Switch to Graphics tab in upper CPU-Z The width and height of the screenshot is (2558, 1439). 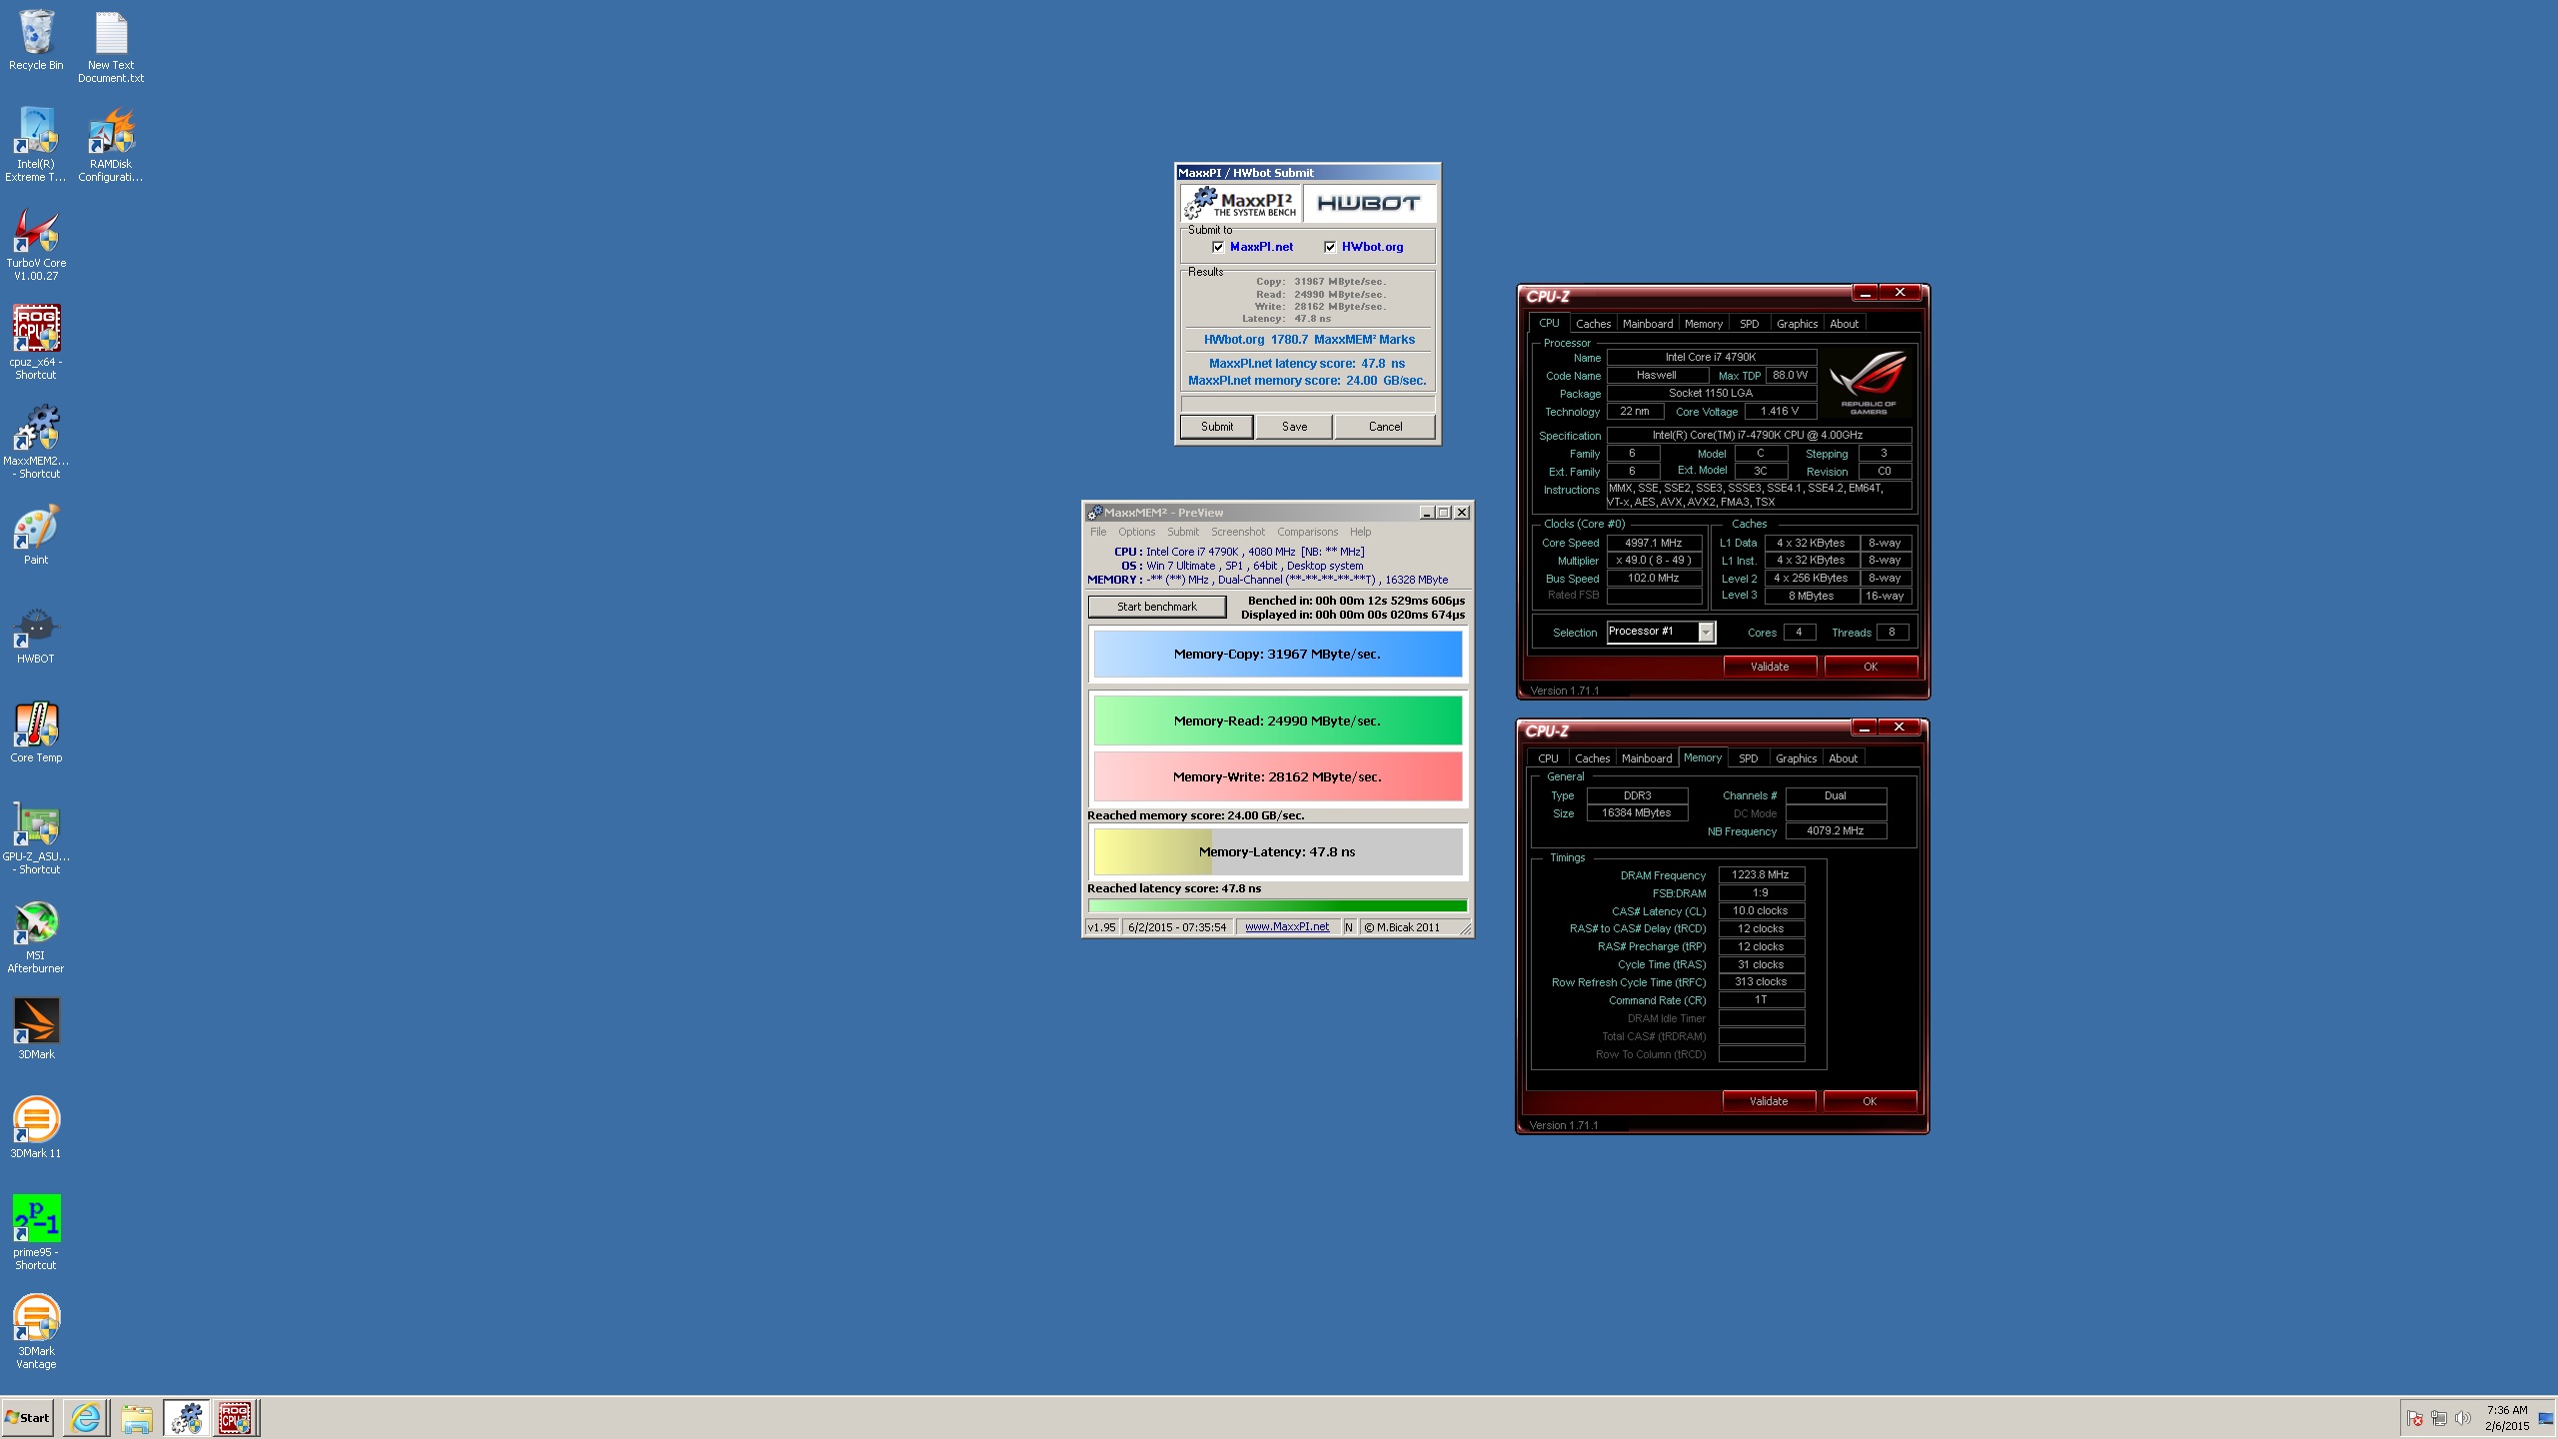[1797, 324]
